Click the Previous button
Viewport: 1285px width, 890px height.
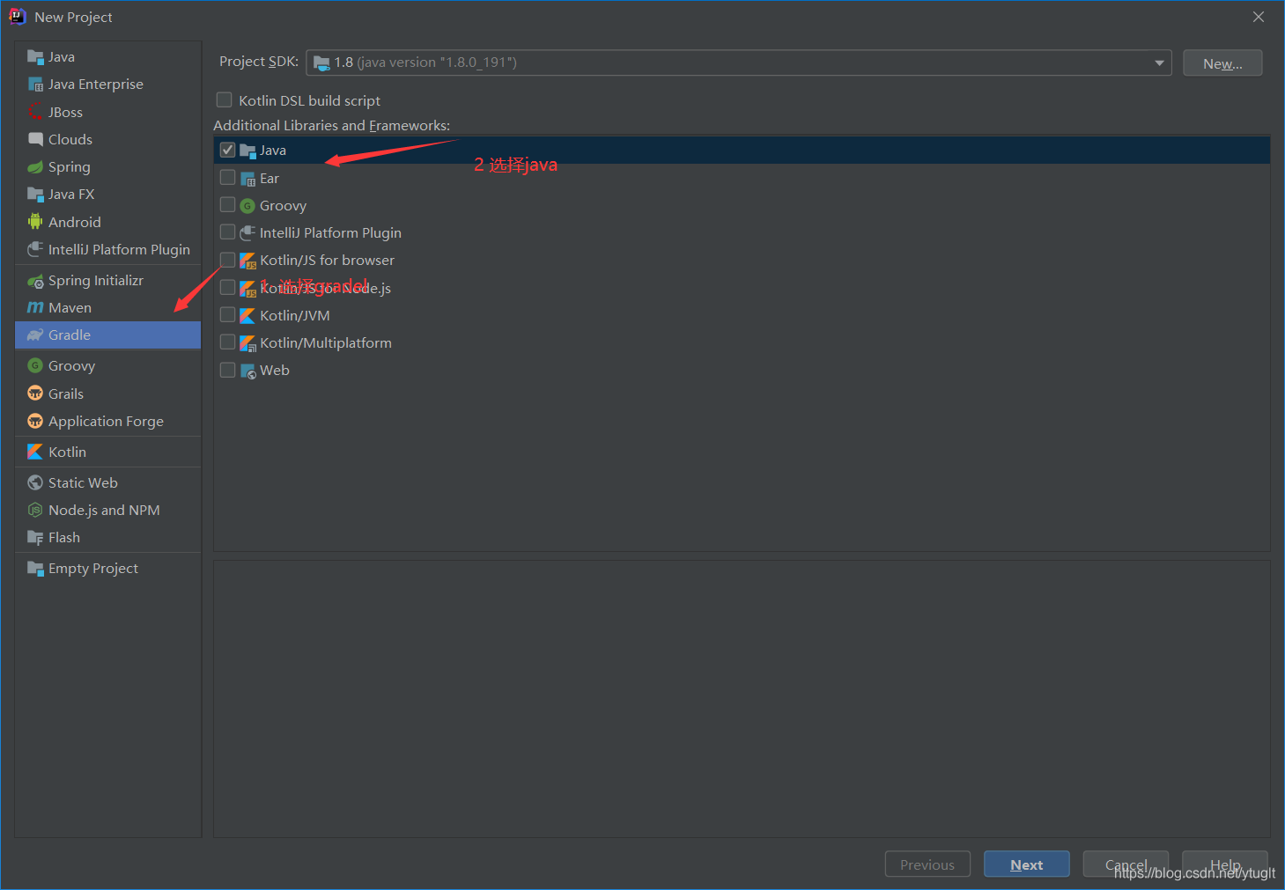[927, 864]
